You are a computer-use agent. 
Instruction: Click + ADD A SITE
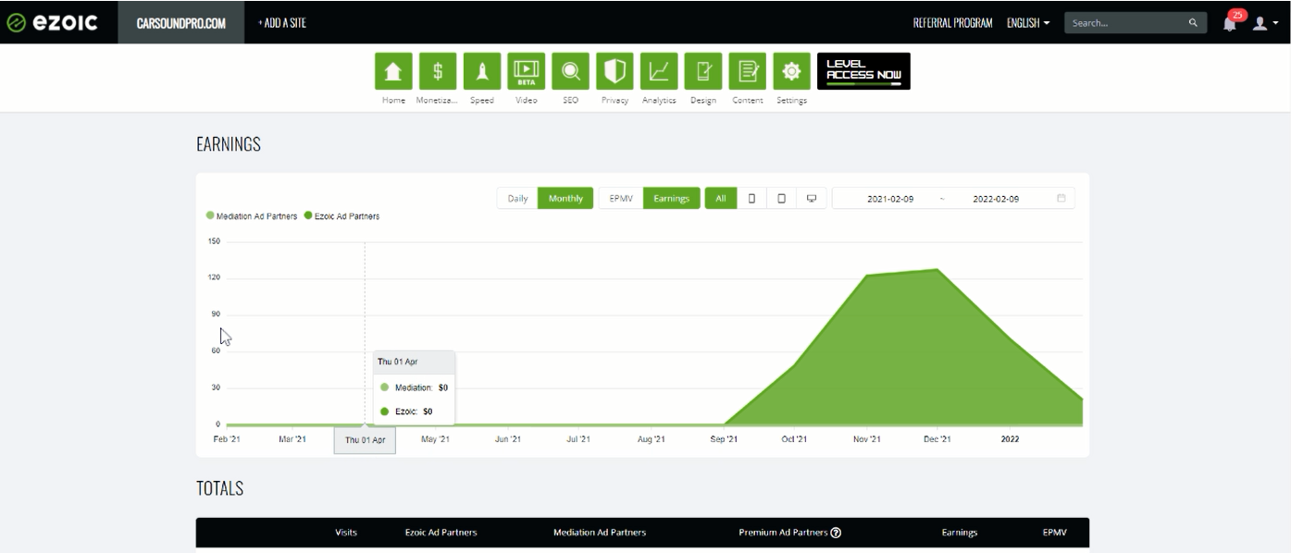click(x=282, y=23)
